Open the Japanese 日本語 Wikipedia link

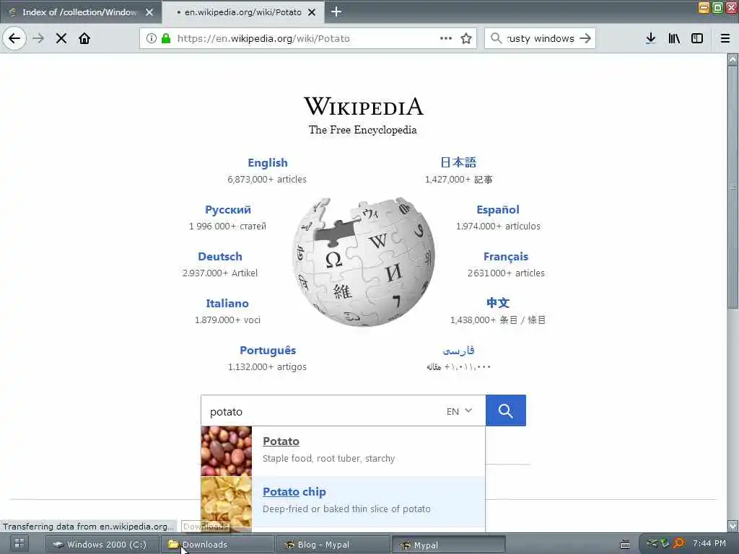[x=458, y=162]
